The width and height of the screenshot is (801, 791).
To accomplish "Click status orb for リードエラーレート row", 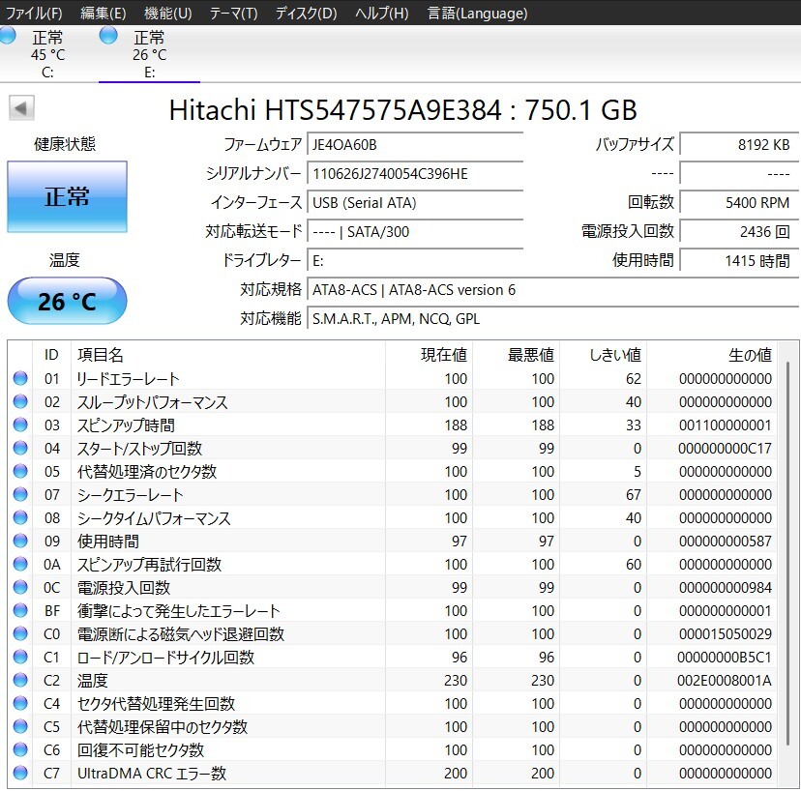I will pos(20,379).
